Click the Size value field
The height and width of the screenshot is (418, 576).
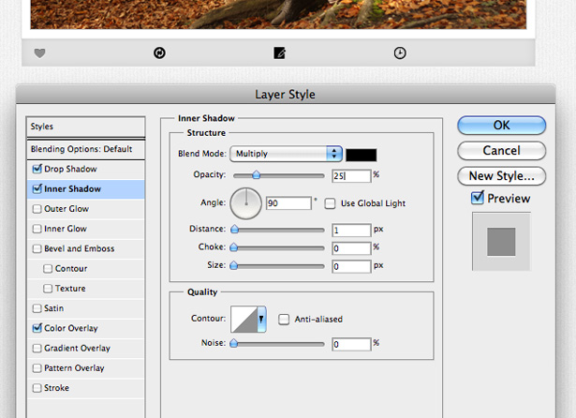coord(351,266)
